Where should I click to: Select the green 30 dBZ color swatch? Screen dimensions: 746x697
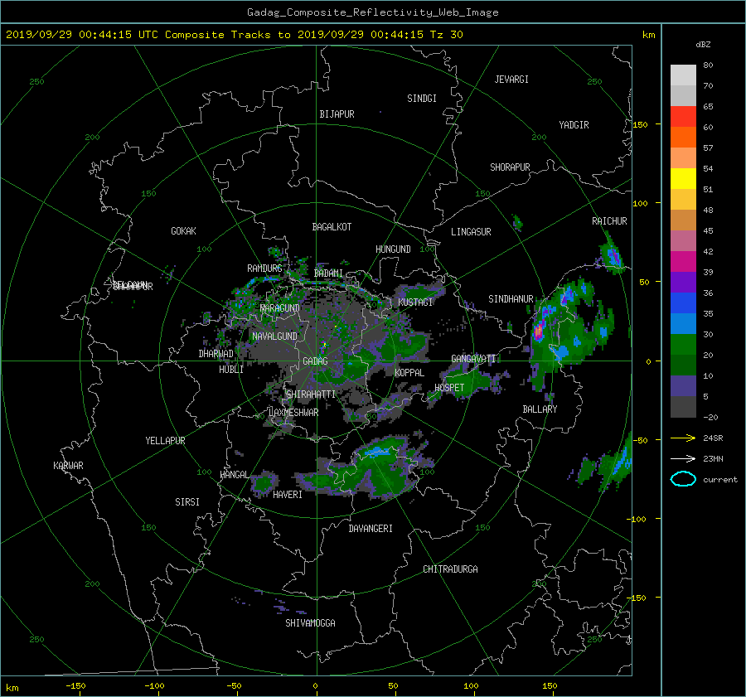pos(683,344)
